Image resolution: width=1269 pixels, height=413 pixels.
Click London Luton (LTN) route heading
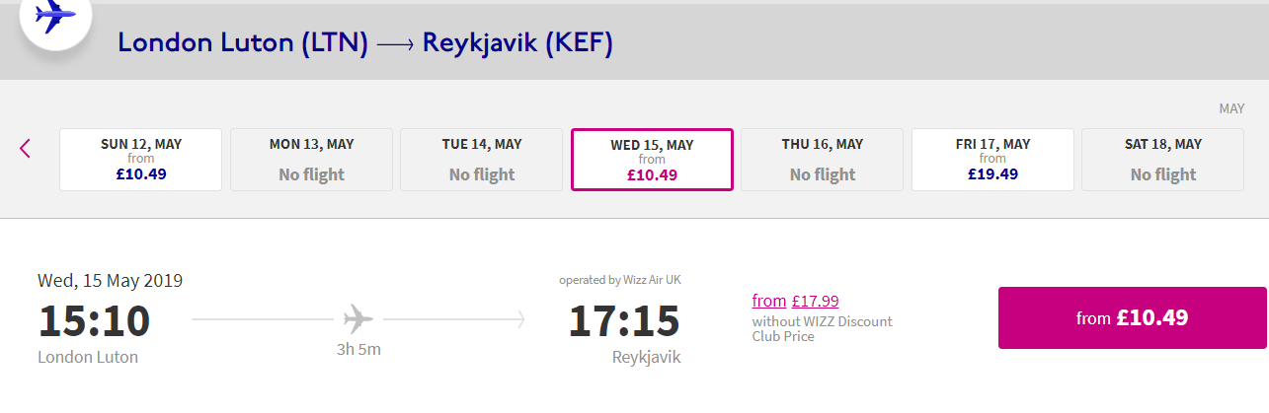click(x=243, y=43)
